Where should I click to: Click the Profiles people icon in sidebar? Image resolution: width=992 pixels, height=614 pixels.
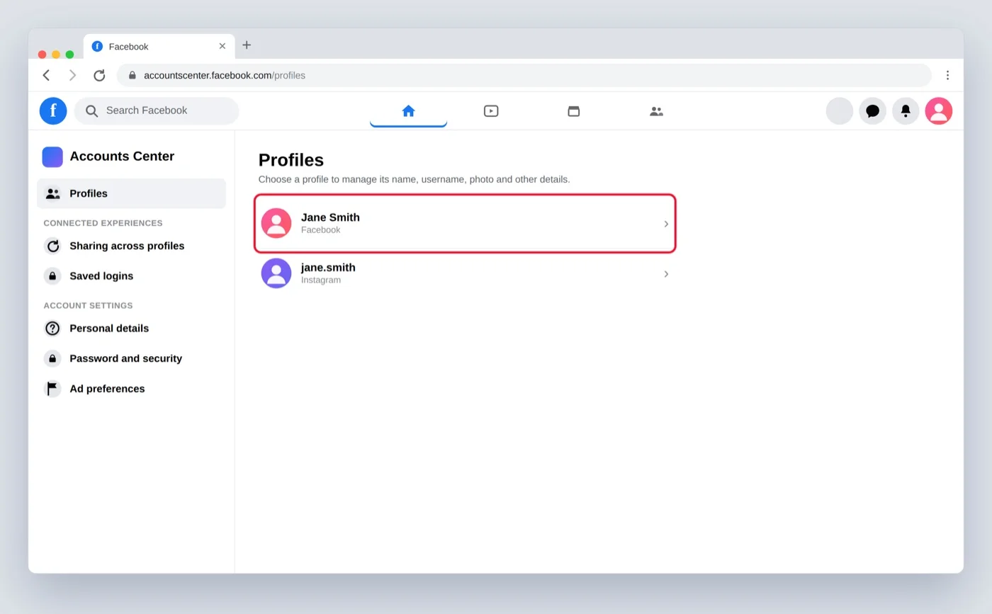(52, 193)
